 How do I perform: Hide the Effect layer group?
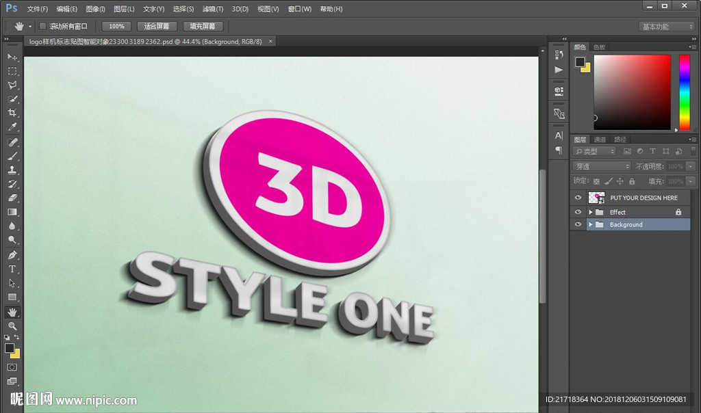tap(578, 212)
